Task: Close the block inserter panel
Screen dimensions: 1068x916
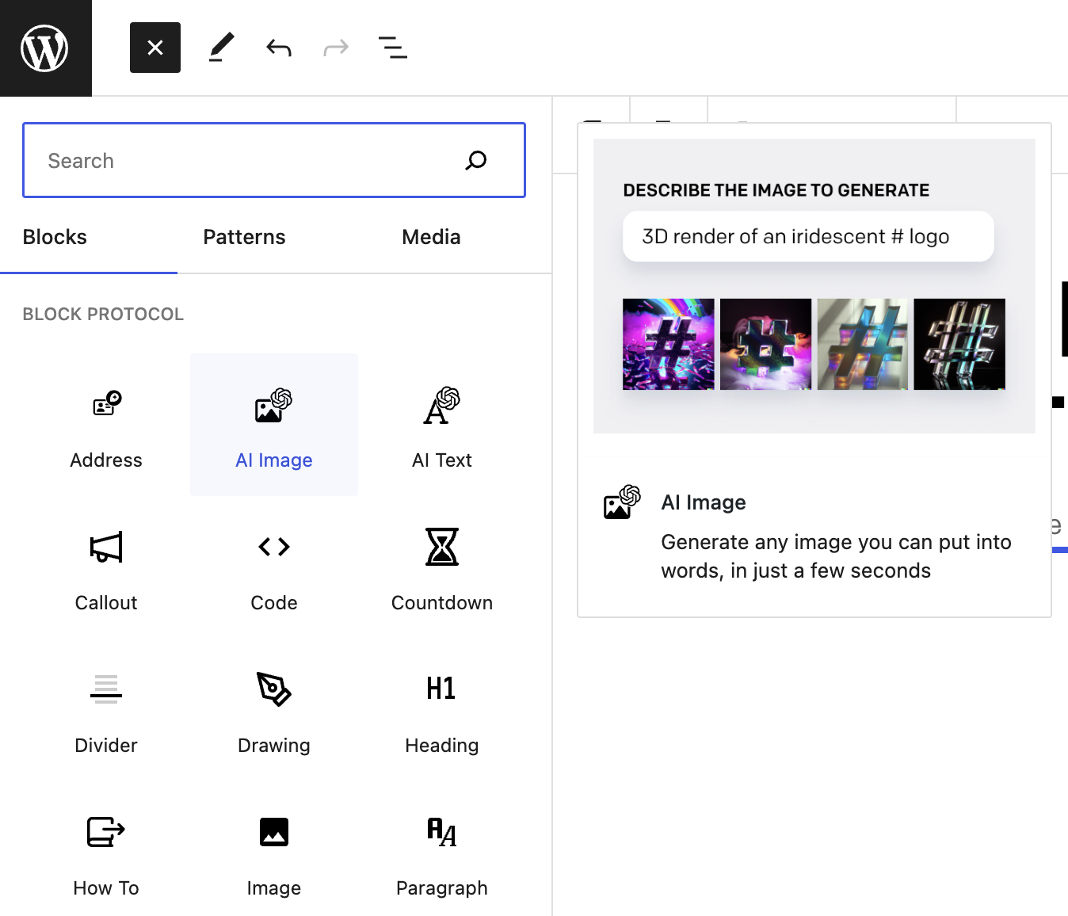Action: [155, 48]
